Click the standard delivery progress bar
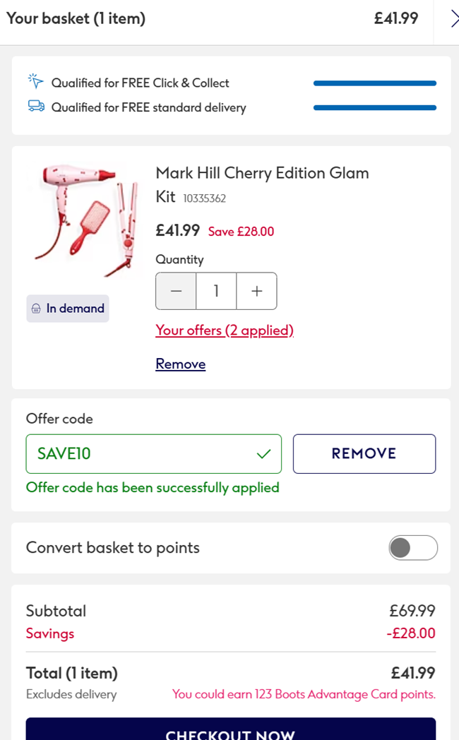 pyautogui.click(x=374, y=107)
